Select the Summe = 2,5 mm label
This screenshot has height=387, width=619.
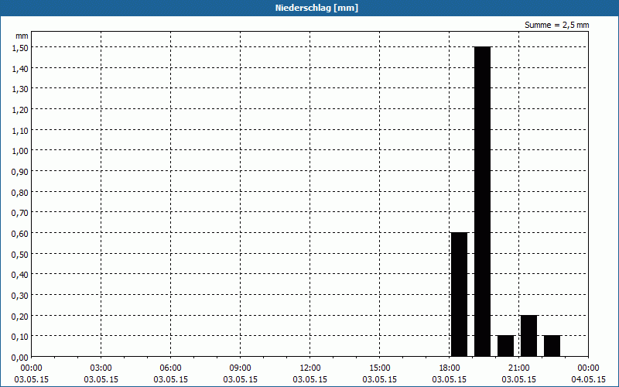pos(556,25)
